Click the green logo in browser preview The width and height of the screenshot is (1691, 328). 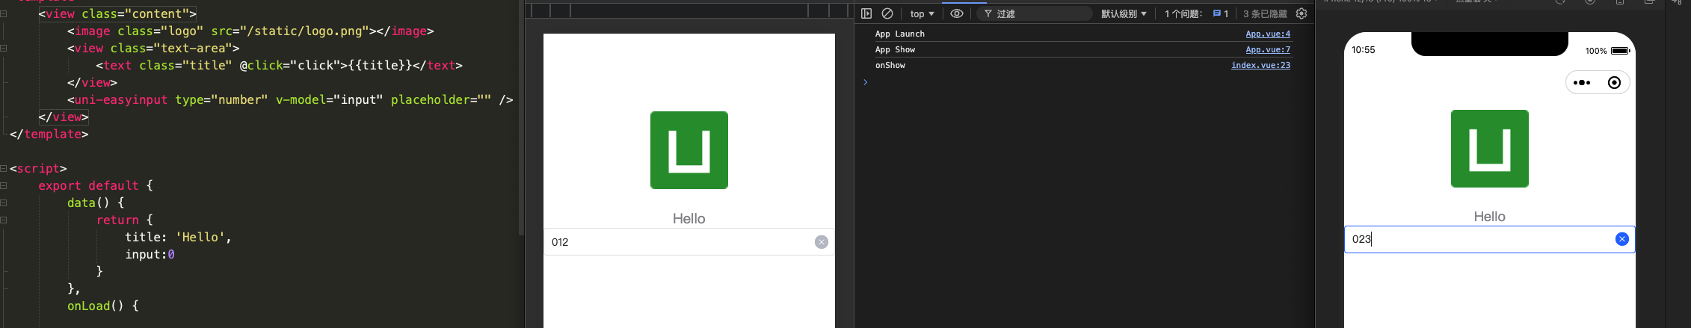[x=689, y=150]
